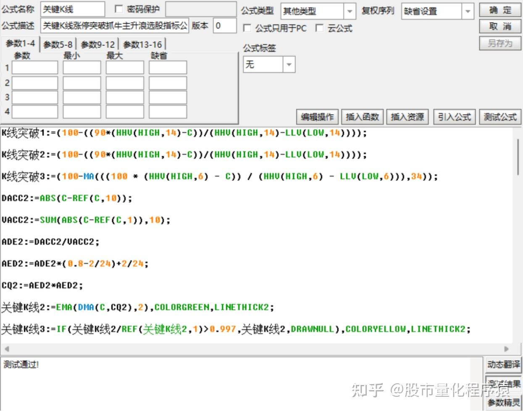This screenshot has width=523, height=411.
Task: Open 编辑操作 button
Action: click(318, 117)
